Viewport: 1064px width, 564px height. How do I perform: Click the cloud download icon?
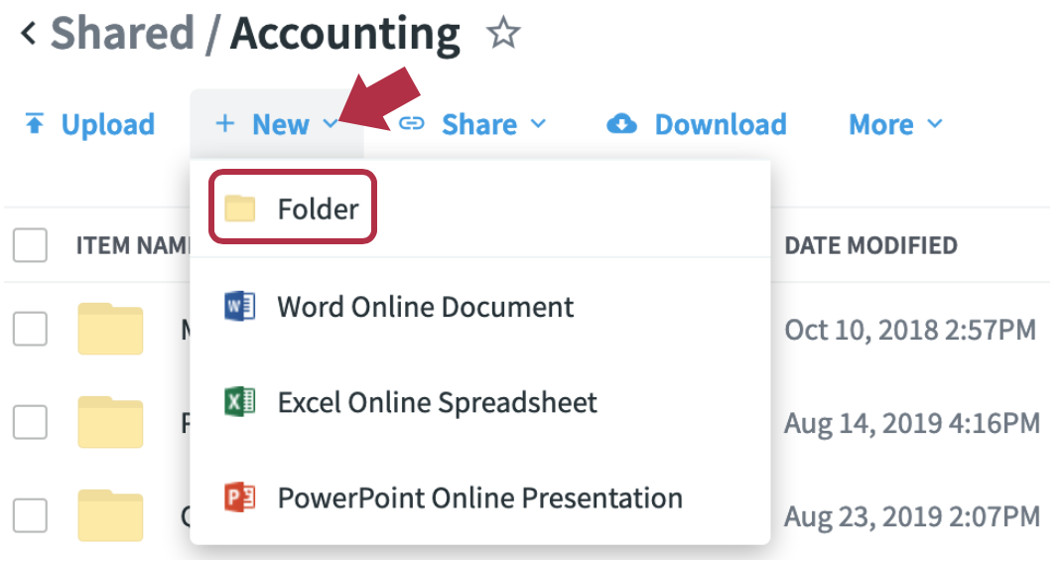(621, 123)
